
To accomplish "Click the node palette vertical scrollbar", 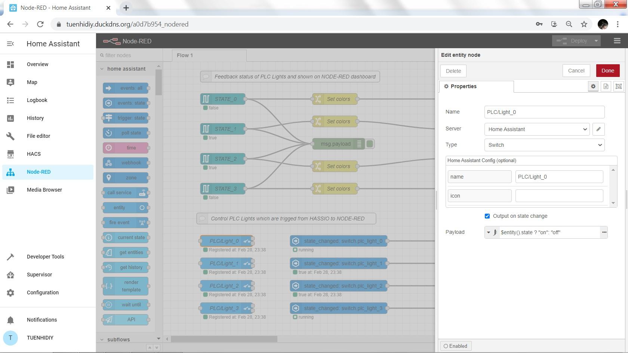I will pos(159,82).
